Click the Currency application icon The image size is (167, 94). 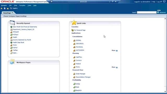pos(74,61)
